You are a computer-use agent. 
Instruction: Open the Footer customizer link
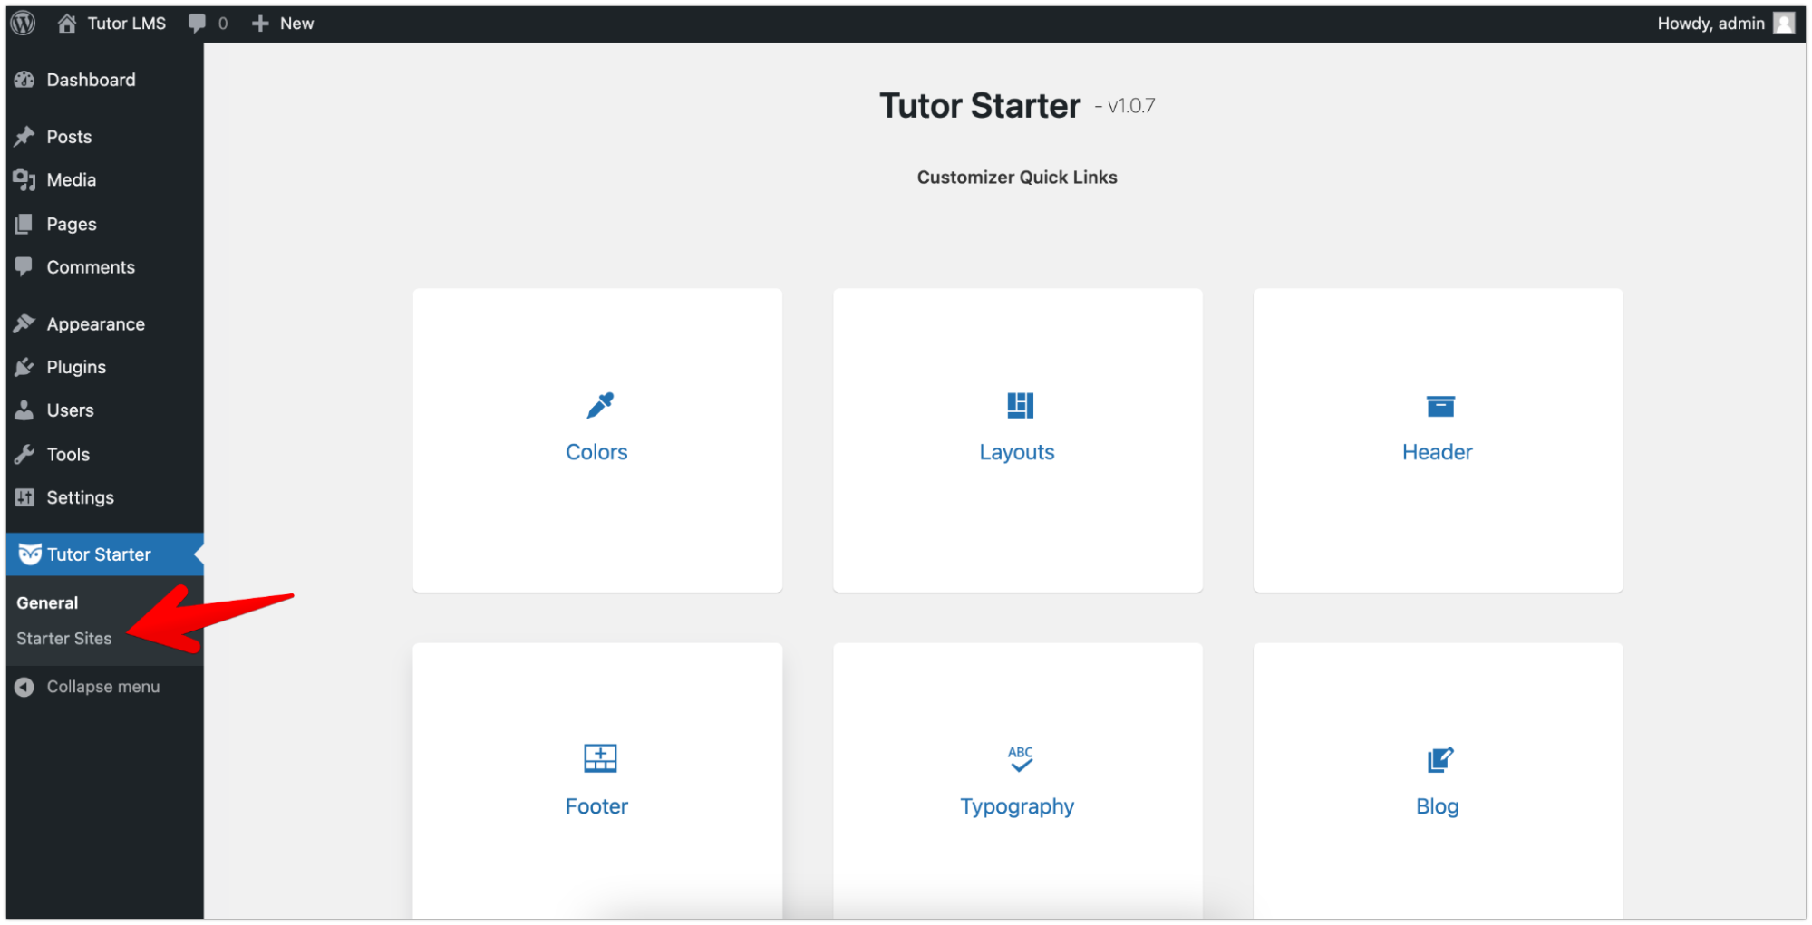[596, 806]
